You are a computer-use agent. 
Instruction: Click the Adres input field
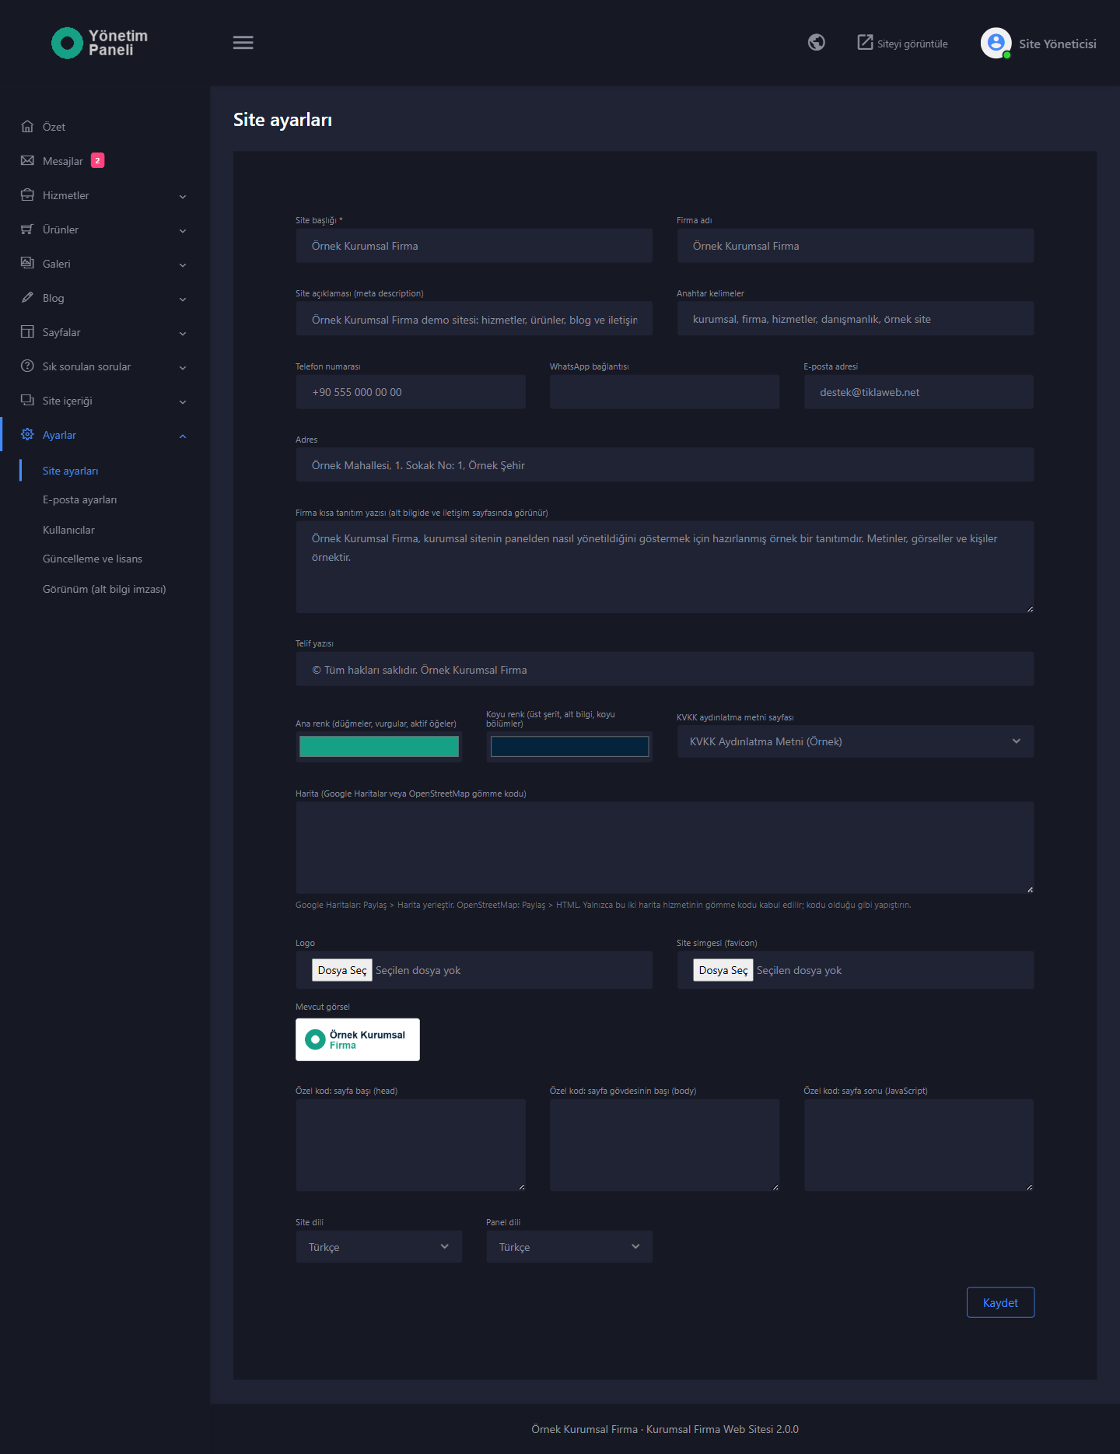pyautogui.click(x=665, y=465)
